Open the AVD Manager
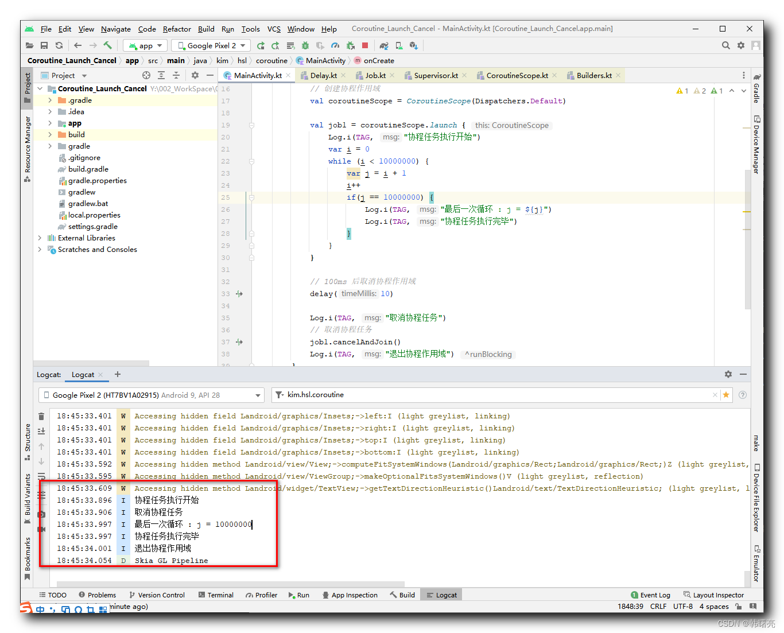784x633 pixels. 398,45
